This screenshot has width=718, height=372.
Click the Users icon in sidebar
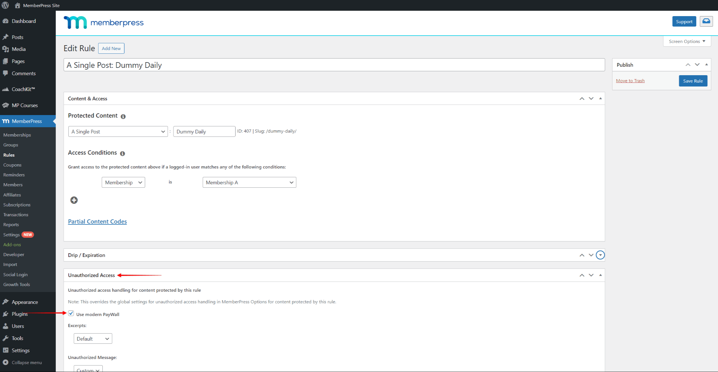pyautogui.click(x=5, y=326)
